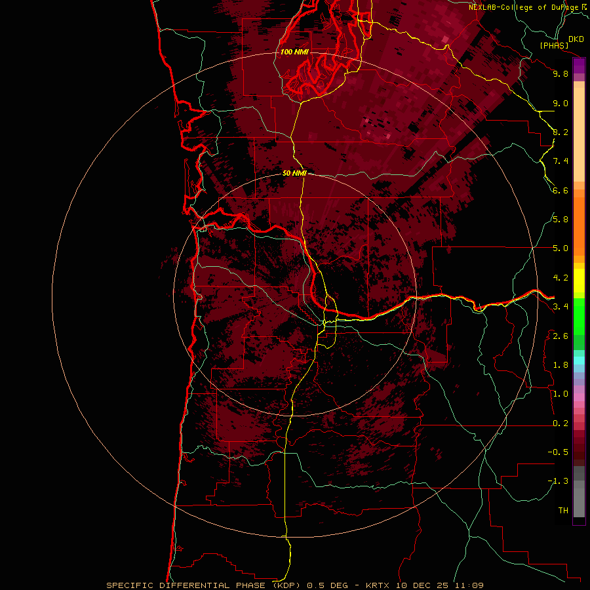Click the 11:09 timestamp

click(468, 585)
